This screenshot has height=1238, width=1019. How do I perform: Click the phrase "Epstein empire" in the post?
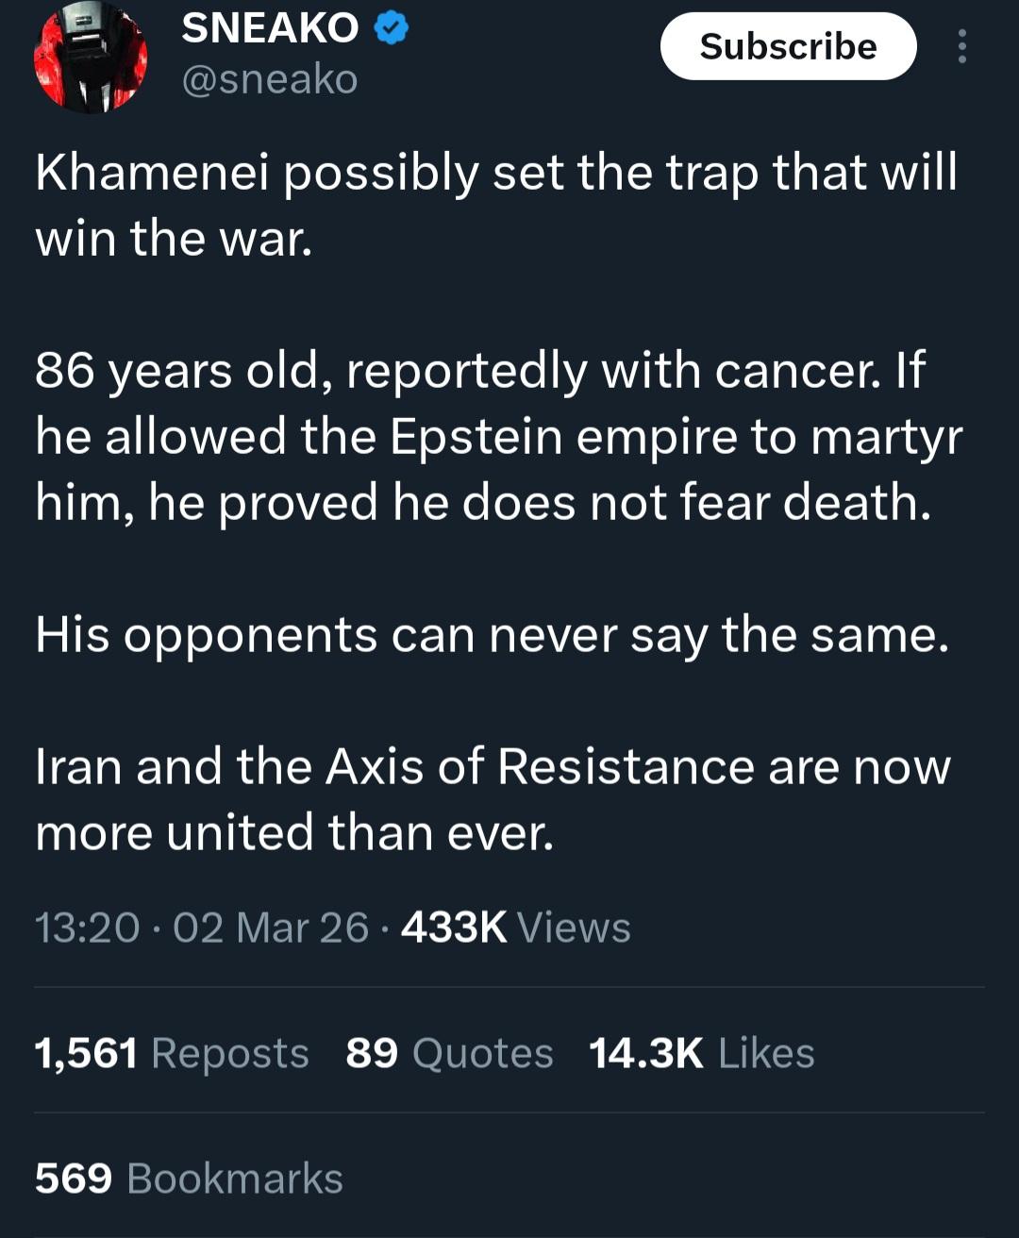click(x=562, y=436)
